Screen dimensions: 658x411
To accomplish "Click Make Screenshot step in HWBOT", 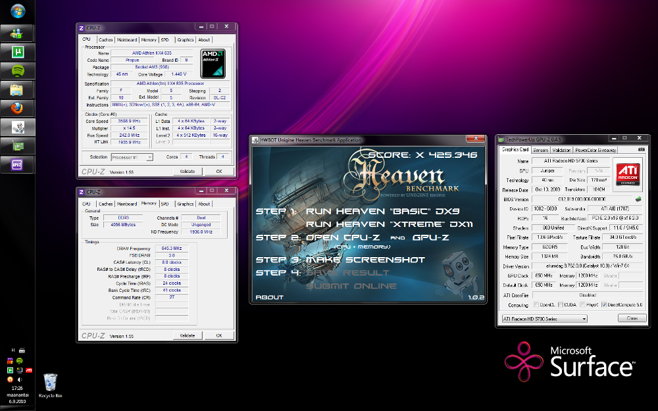I will pos(365,260).
